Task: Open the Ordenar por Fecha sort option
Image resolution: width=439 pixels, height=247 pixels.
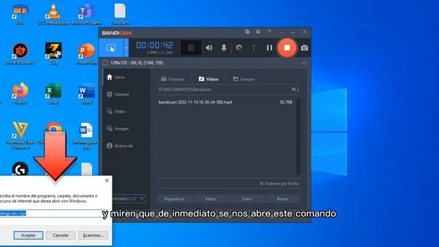Action: (x=279, y=184)
